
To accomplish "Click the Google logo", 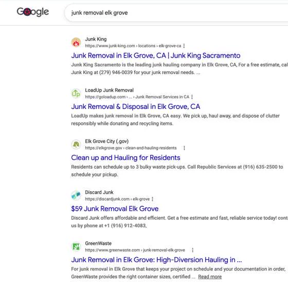I will [33, 12].
